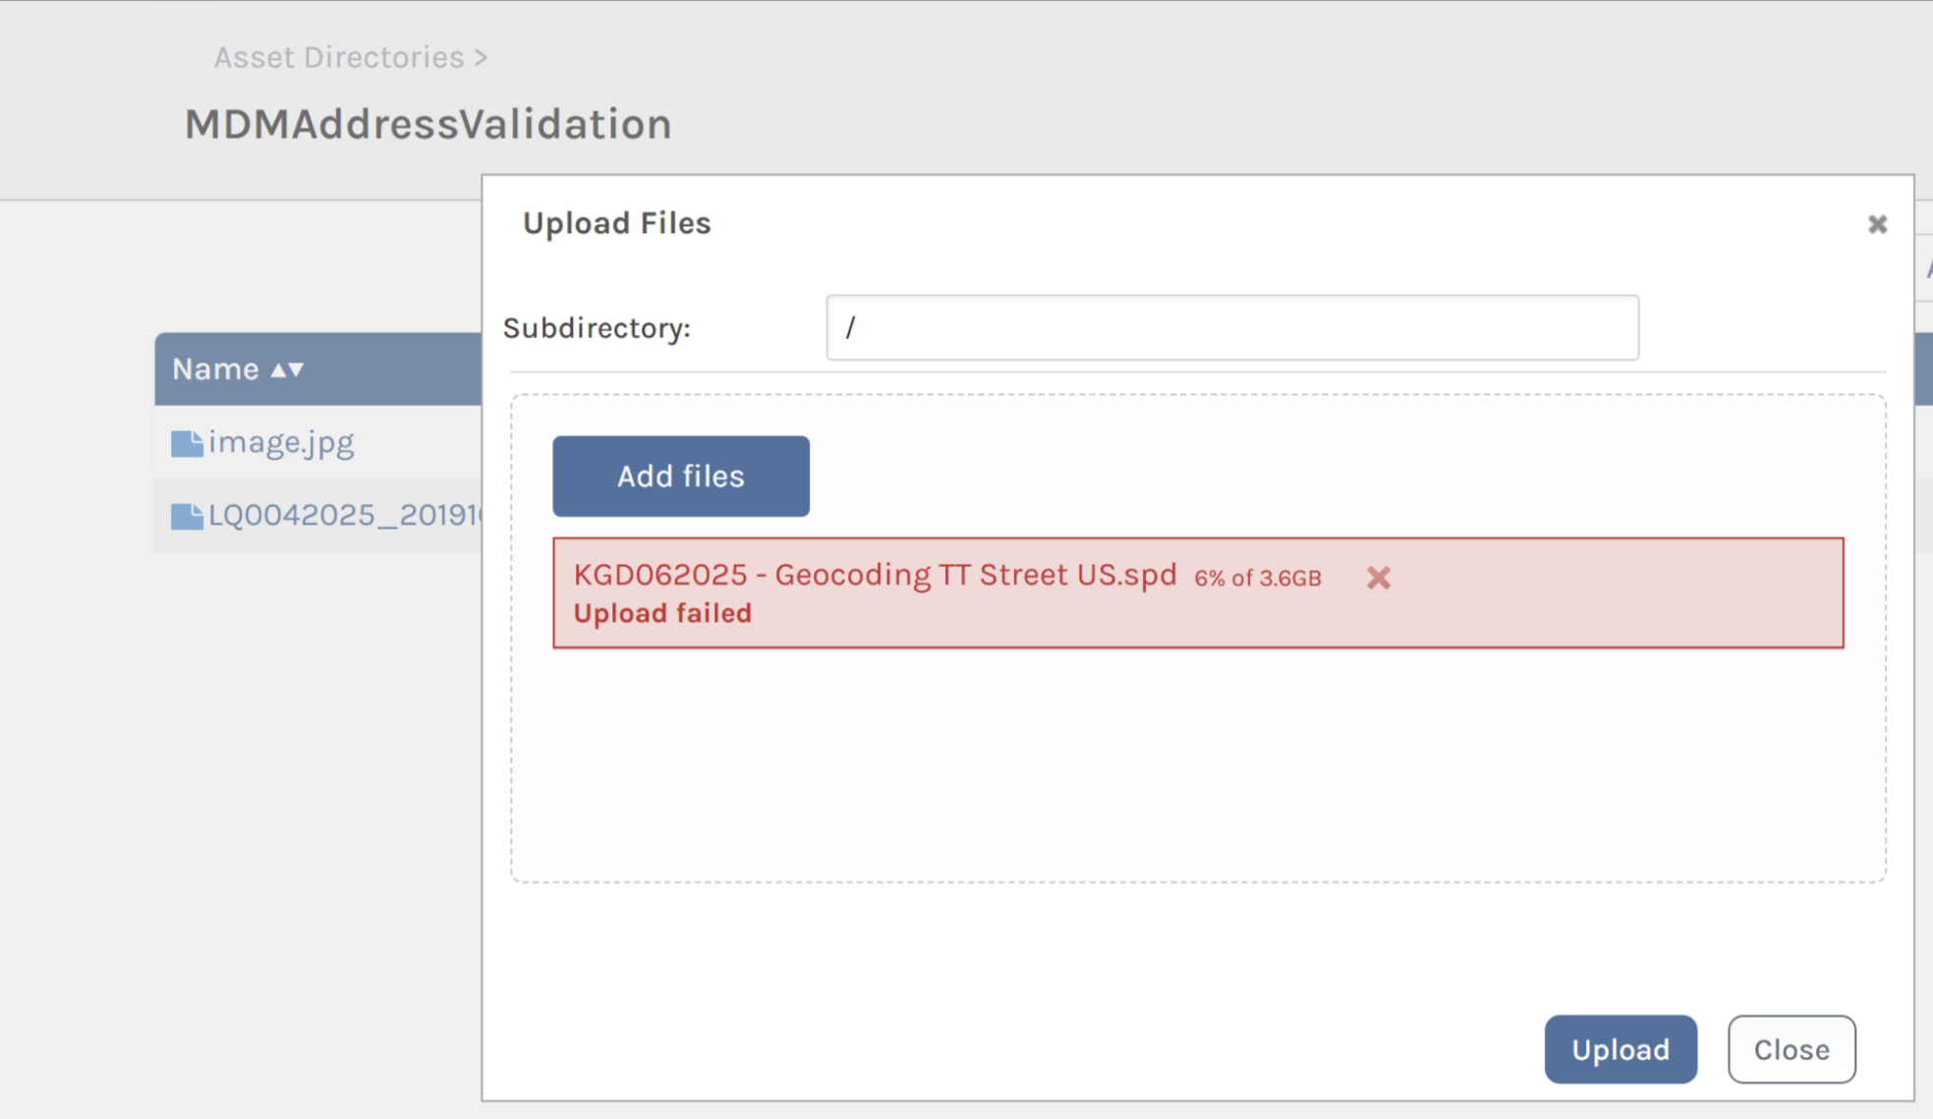This screenshot has width=1933, height=1119.
Task: Select the KGD062025 Geocoding TT Street filename
Action: (x=875, y=575)
